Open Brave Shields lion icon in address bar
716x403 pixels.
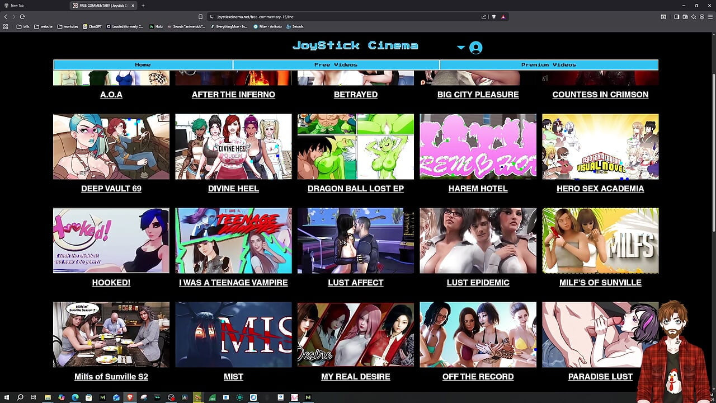pyautogui.click(x=494, y=17)
